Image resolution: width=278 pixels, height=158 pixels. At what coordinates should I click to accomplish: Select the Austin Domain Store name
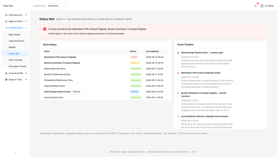(54, 97)
